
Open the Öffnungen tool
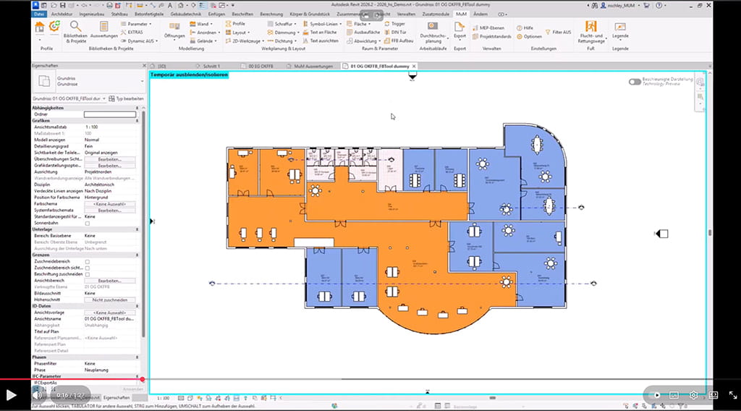(x=174, y=30)
